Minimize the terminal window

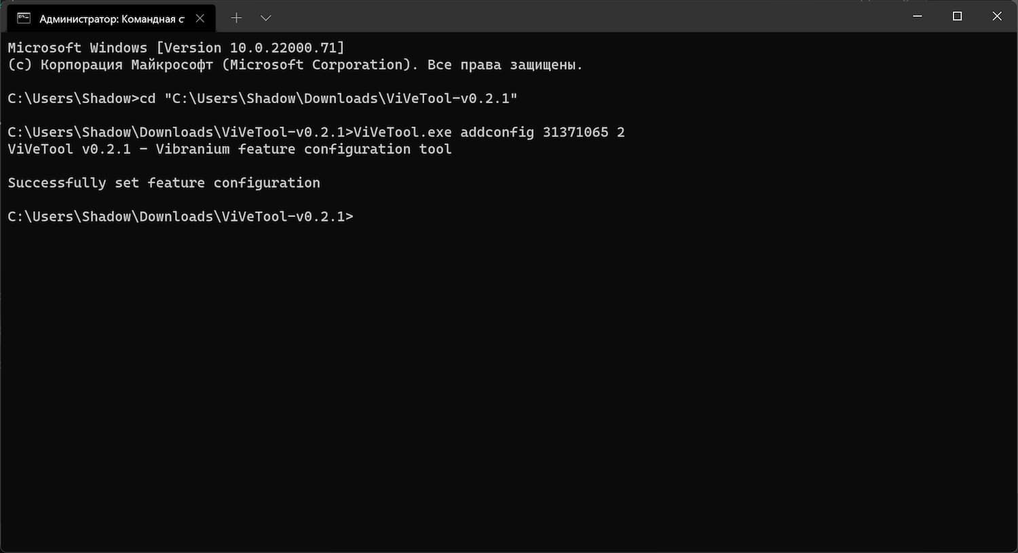918,16
